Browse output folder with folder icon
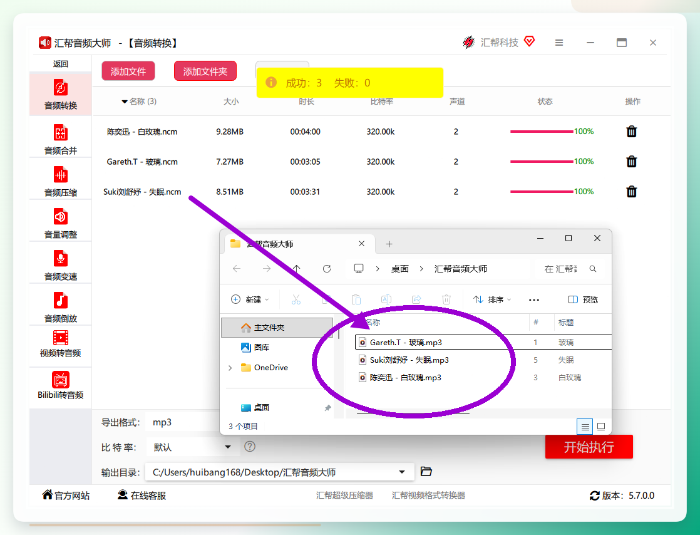 click(426, 472)
